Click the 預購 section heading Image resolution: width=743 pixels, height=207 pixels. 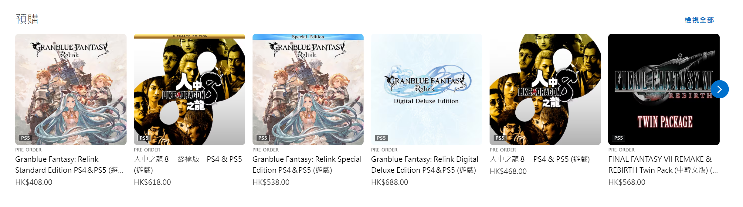(27, 19)
